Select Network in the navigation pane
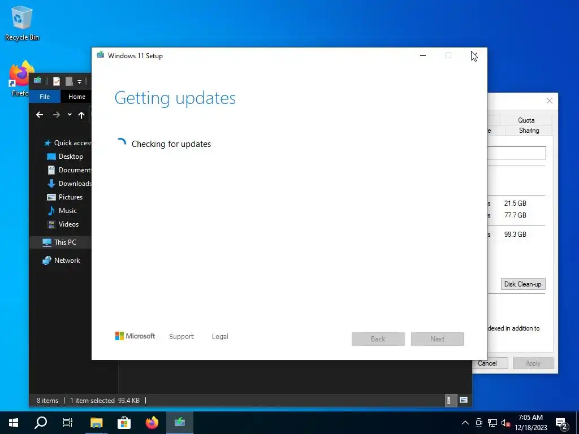The width and height of the screenshot is (579, 434). [61, 261]
